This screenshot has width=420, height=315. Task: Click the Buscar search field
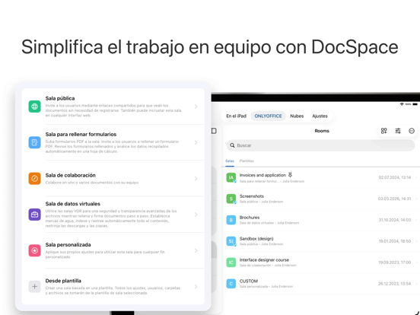320,145
